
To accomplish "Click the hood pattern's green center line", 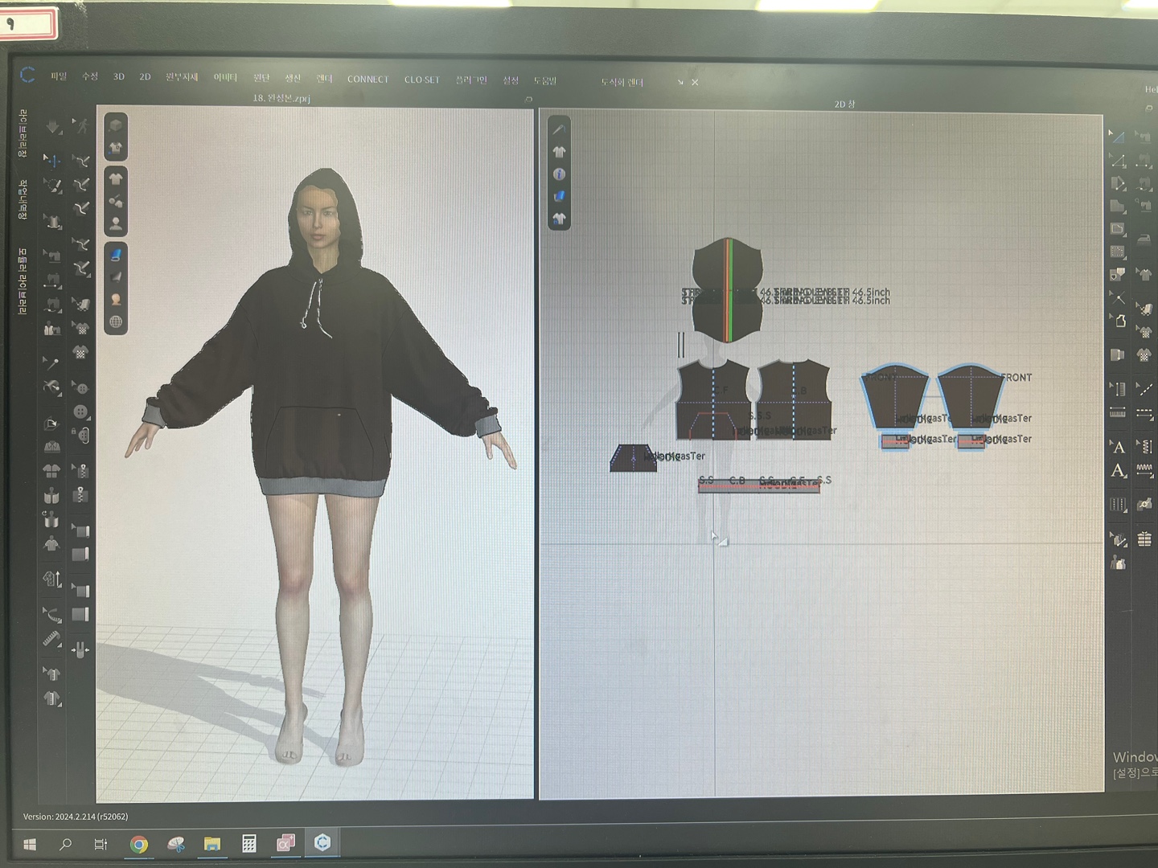I will [x=729, y=289].
